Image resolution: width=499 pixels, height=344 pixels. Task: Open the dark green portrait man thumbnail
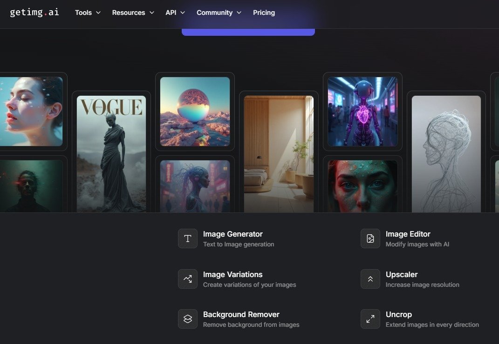pyautogui.click(x=31, y=186)
